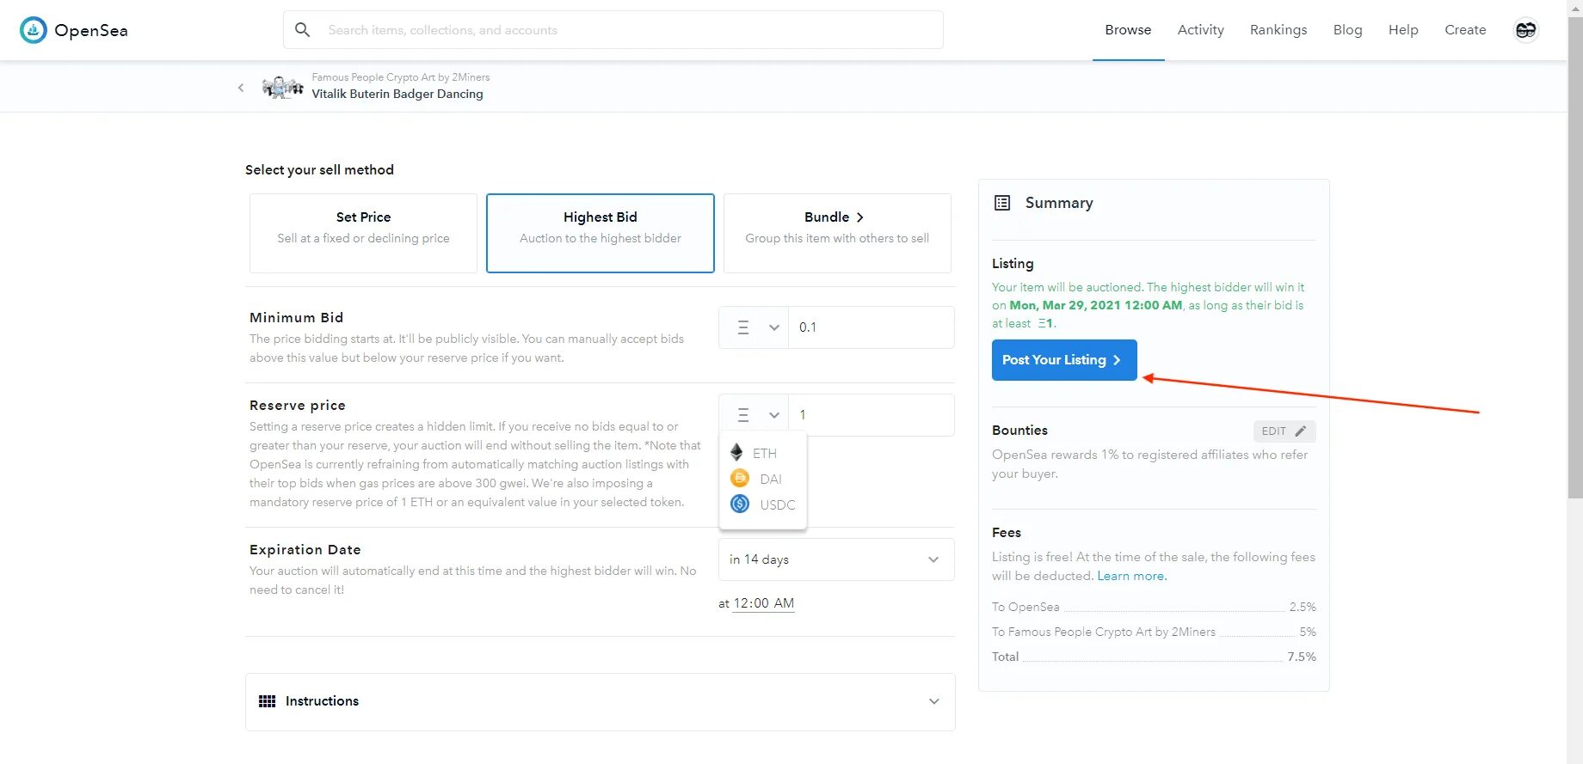Go to the Rankings page
The image size is (1583, 764).
pos(1278,30)
